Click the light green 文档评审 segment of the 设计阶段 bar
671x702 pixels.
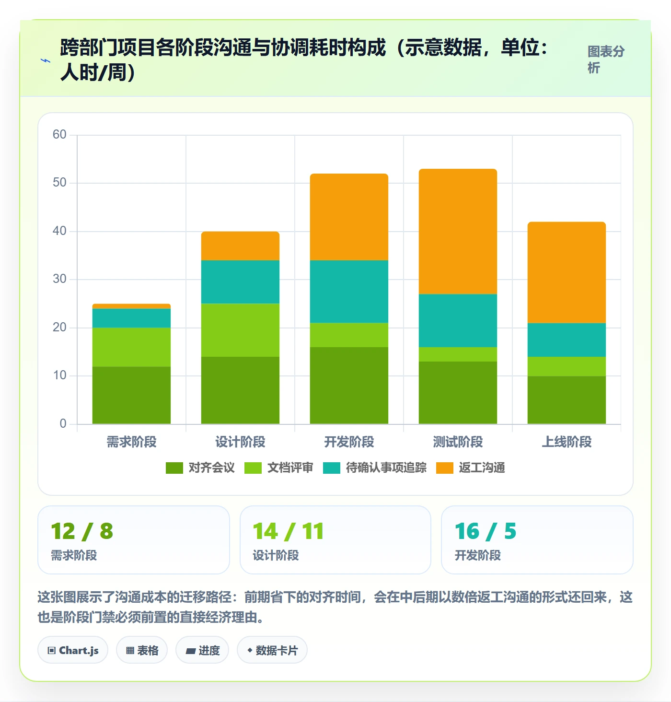pyautogui.click(x=240, y=330)
